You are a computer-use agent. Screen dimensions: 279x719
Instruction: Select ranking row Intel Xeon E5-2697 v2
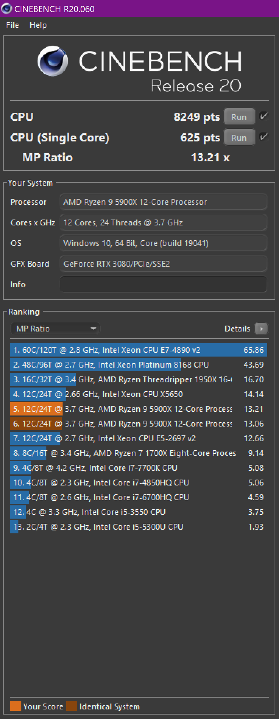pos(139,438)
